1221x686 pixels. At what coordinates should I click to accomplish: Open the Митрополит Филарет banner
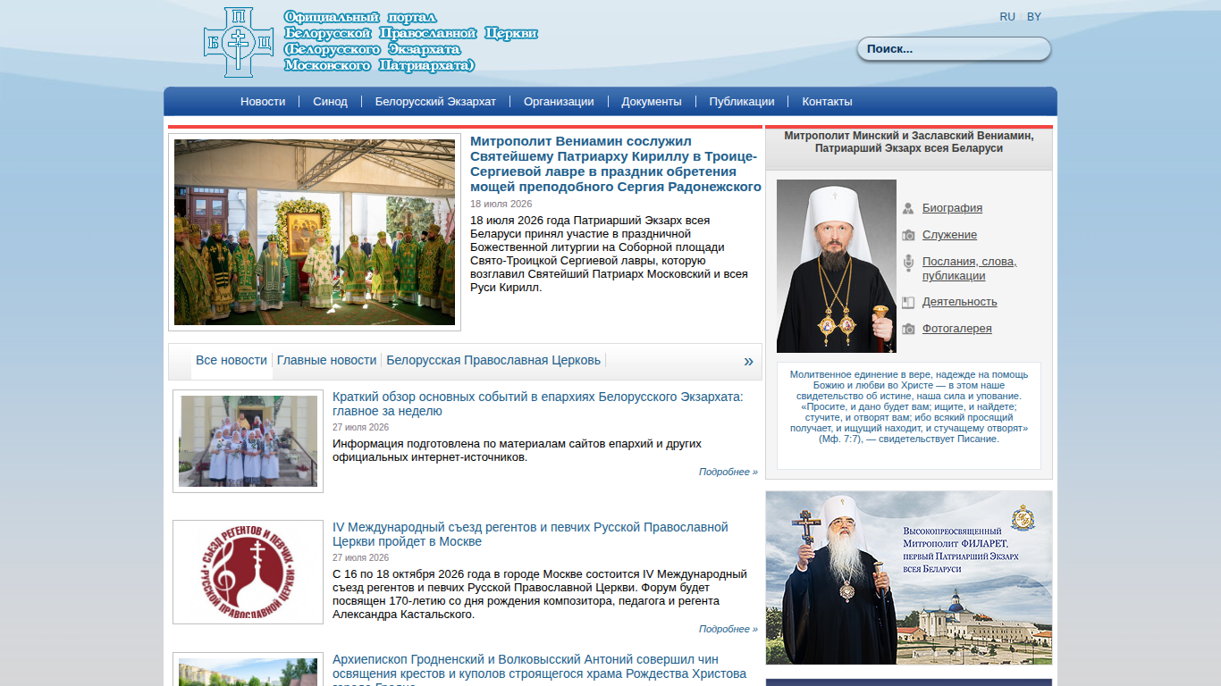tap(909, 578)
